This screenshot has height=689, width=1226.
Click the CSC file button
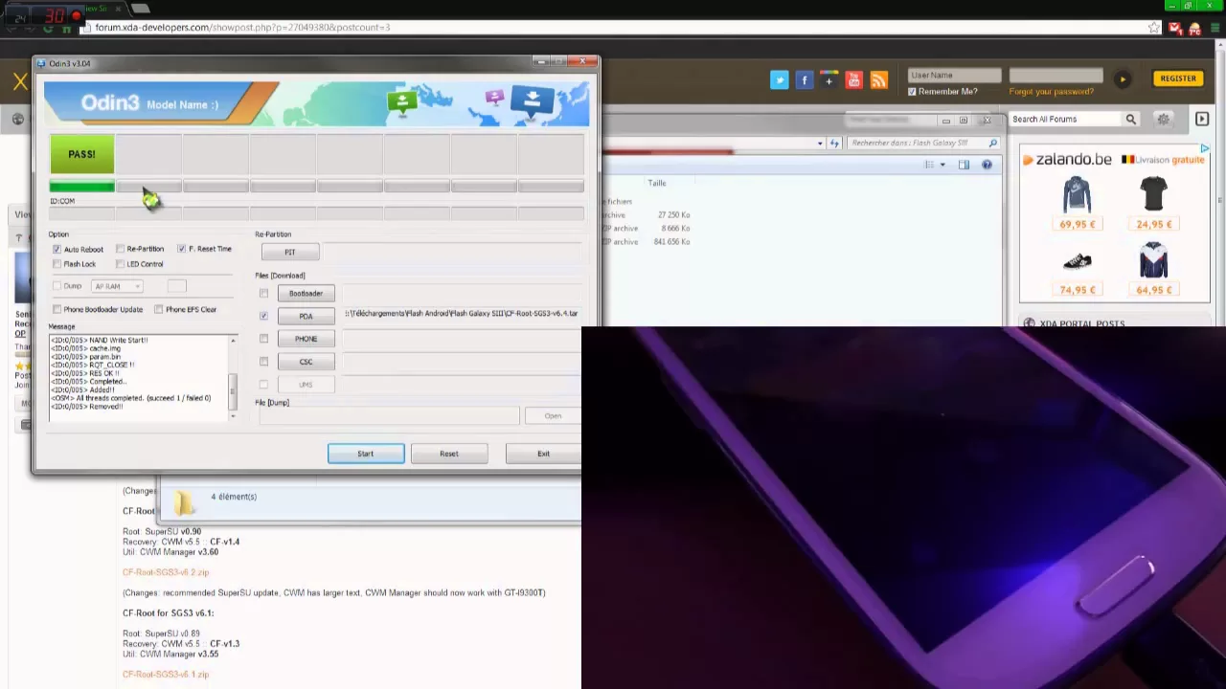[x=306, y=362]
